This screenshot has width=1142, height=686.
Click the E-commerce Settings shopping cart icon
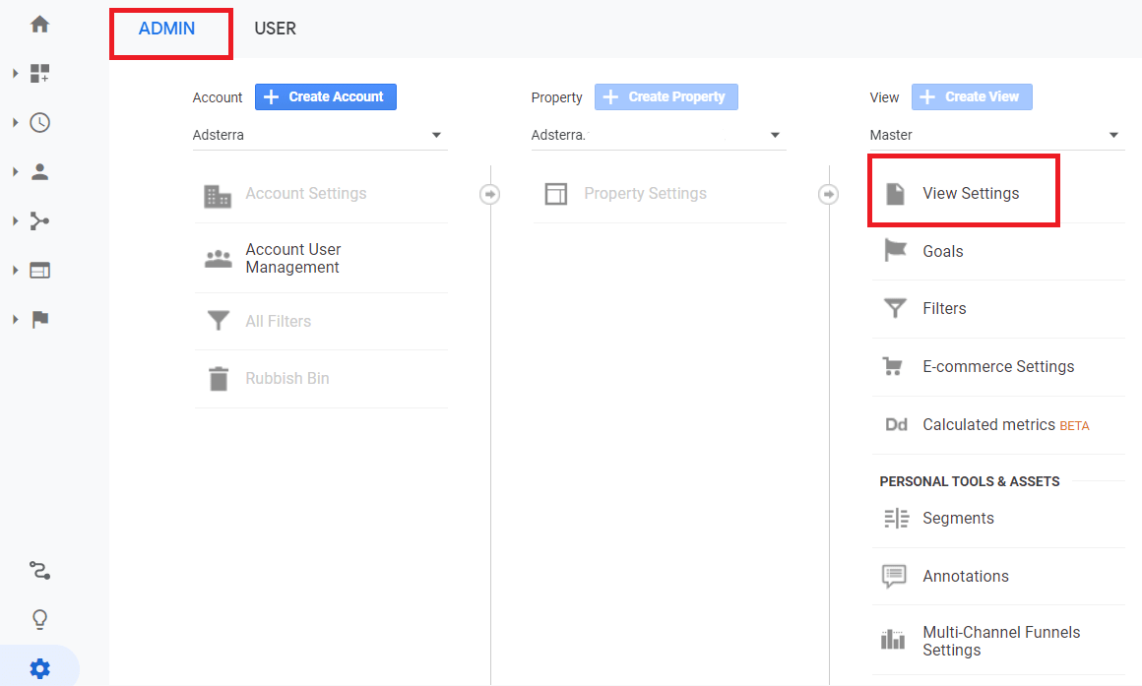pyautogui.click(x=893, y=365)
